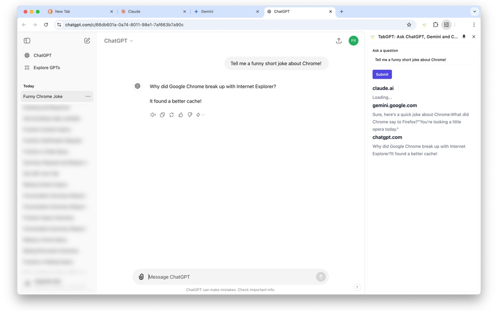Click the claude.ai heading in TabGPT
Screen dimensions: 498x311
point(383,88)
